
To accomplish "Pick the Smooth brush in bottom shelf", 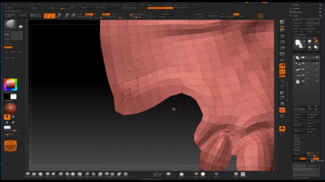I will point(236,174).
